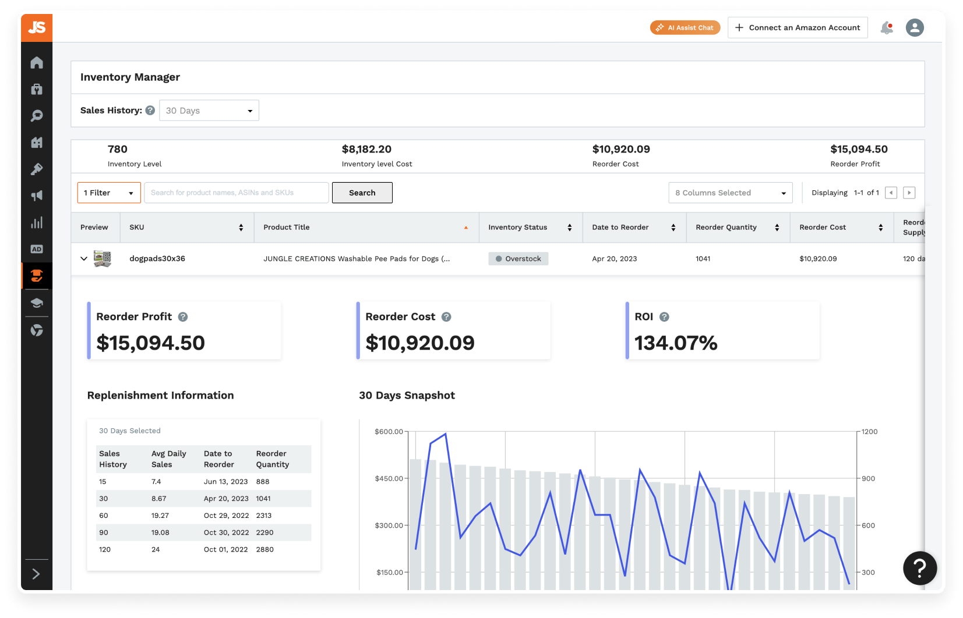Click the $10,920.09 table row cell
Screen dimensions: 963x618
point(818,258)
